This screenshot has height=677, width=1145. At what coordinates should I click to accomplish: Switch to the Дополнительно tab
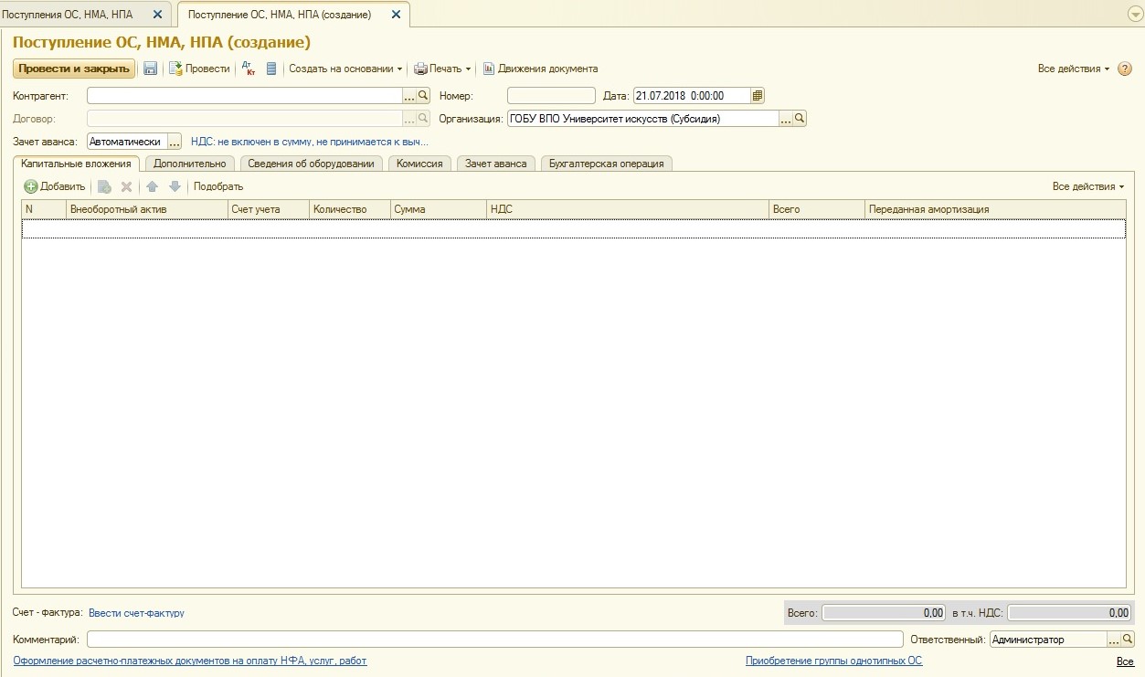(189, 164)
